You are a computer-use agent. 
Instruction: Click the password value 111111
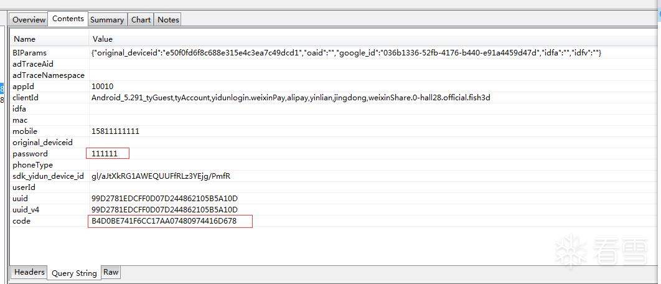[x=105, y=154]
